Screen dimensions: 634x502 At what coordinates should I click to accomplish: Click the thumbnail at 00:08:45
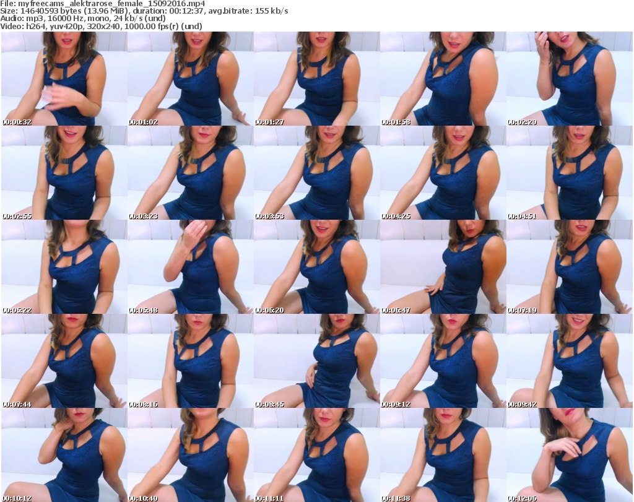click(x=316, y=361)
